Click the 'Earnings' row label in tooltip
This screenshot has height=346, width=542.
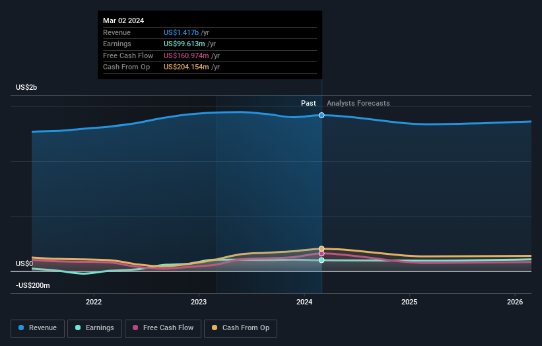(x=117, y=44)
